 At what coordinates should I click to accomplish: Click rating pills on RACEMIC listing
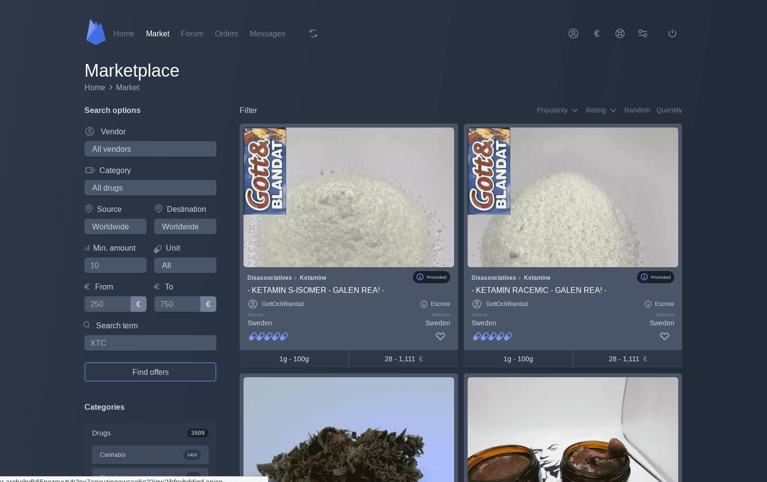pos(492,336)
